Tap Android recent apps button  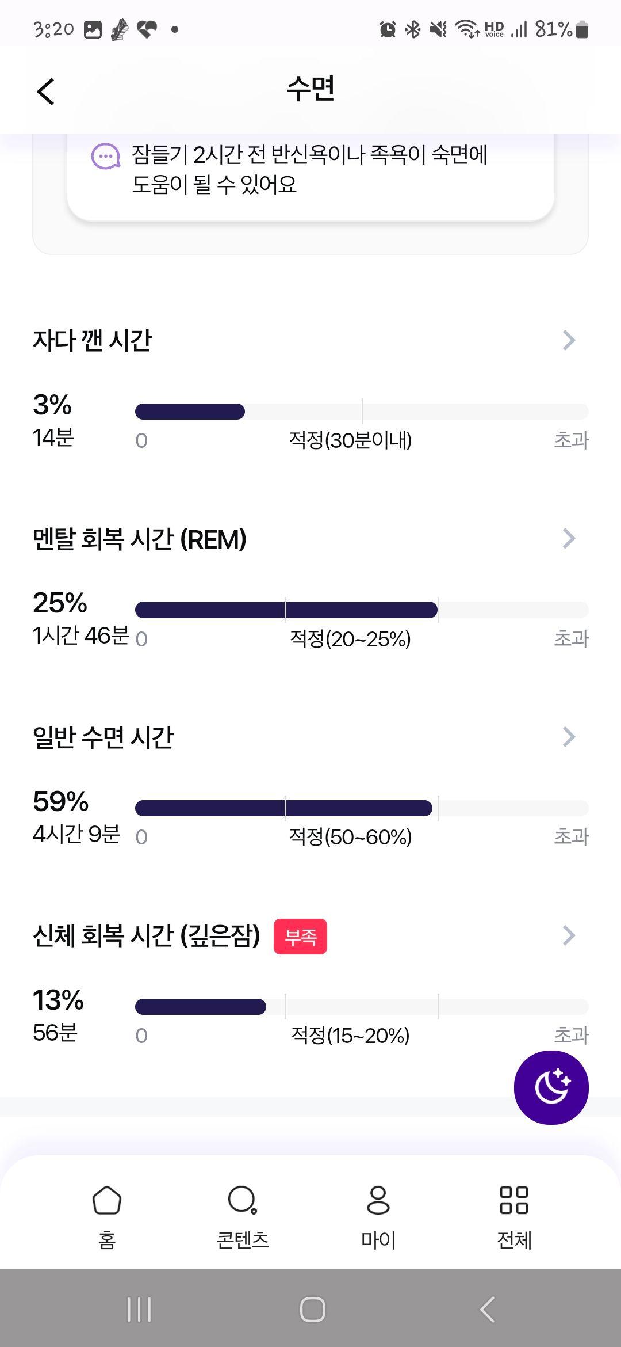pyautogui.click(x=139, y=1310)
